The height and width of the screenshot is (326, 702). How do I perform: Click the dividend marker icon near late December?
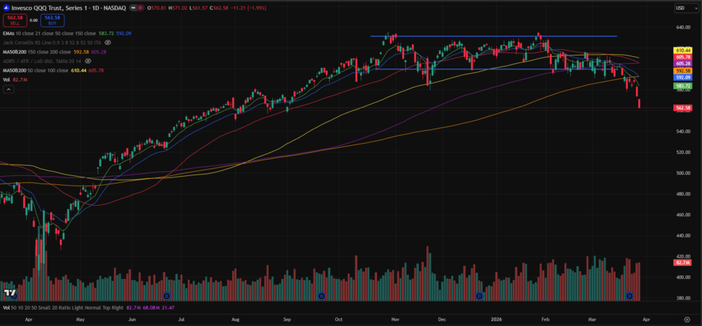pyautogui.click(x=479, y=296)
